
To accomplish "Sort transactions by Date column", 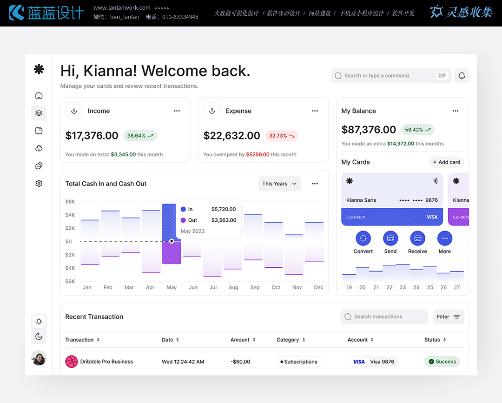I will tap(170, 340).
